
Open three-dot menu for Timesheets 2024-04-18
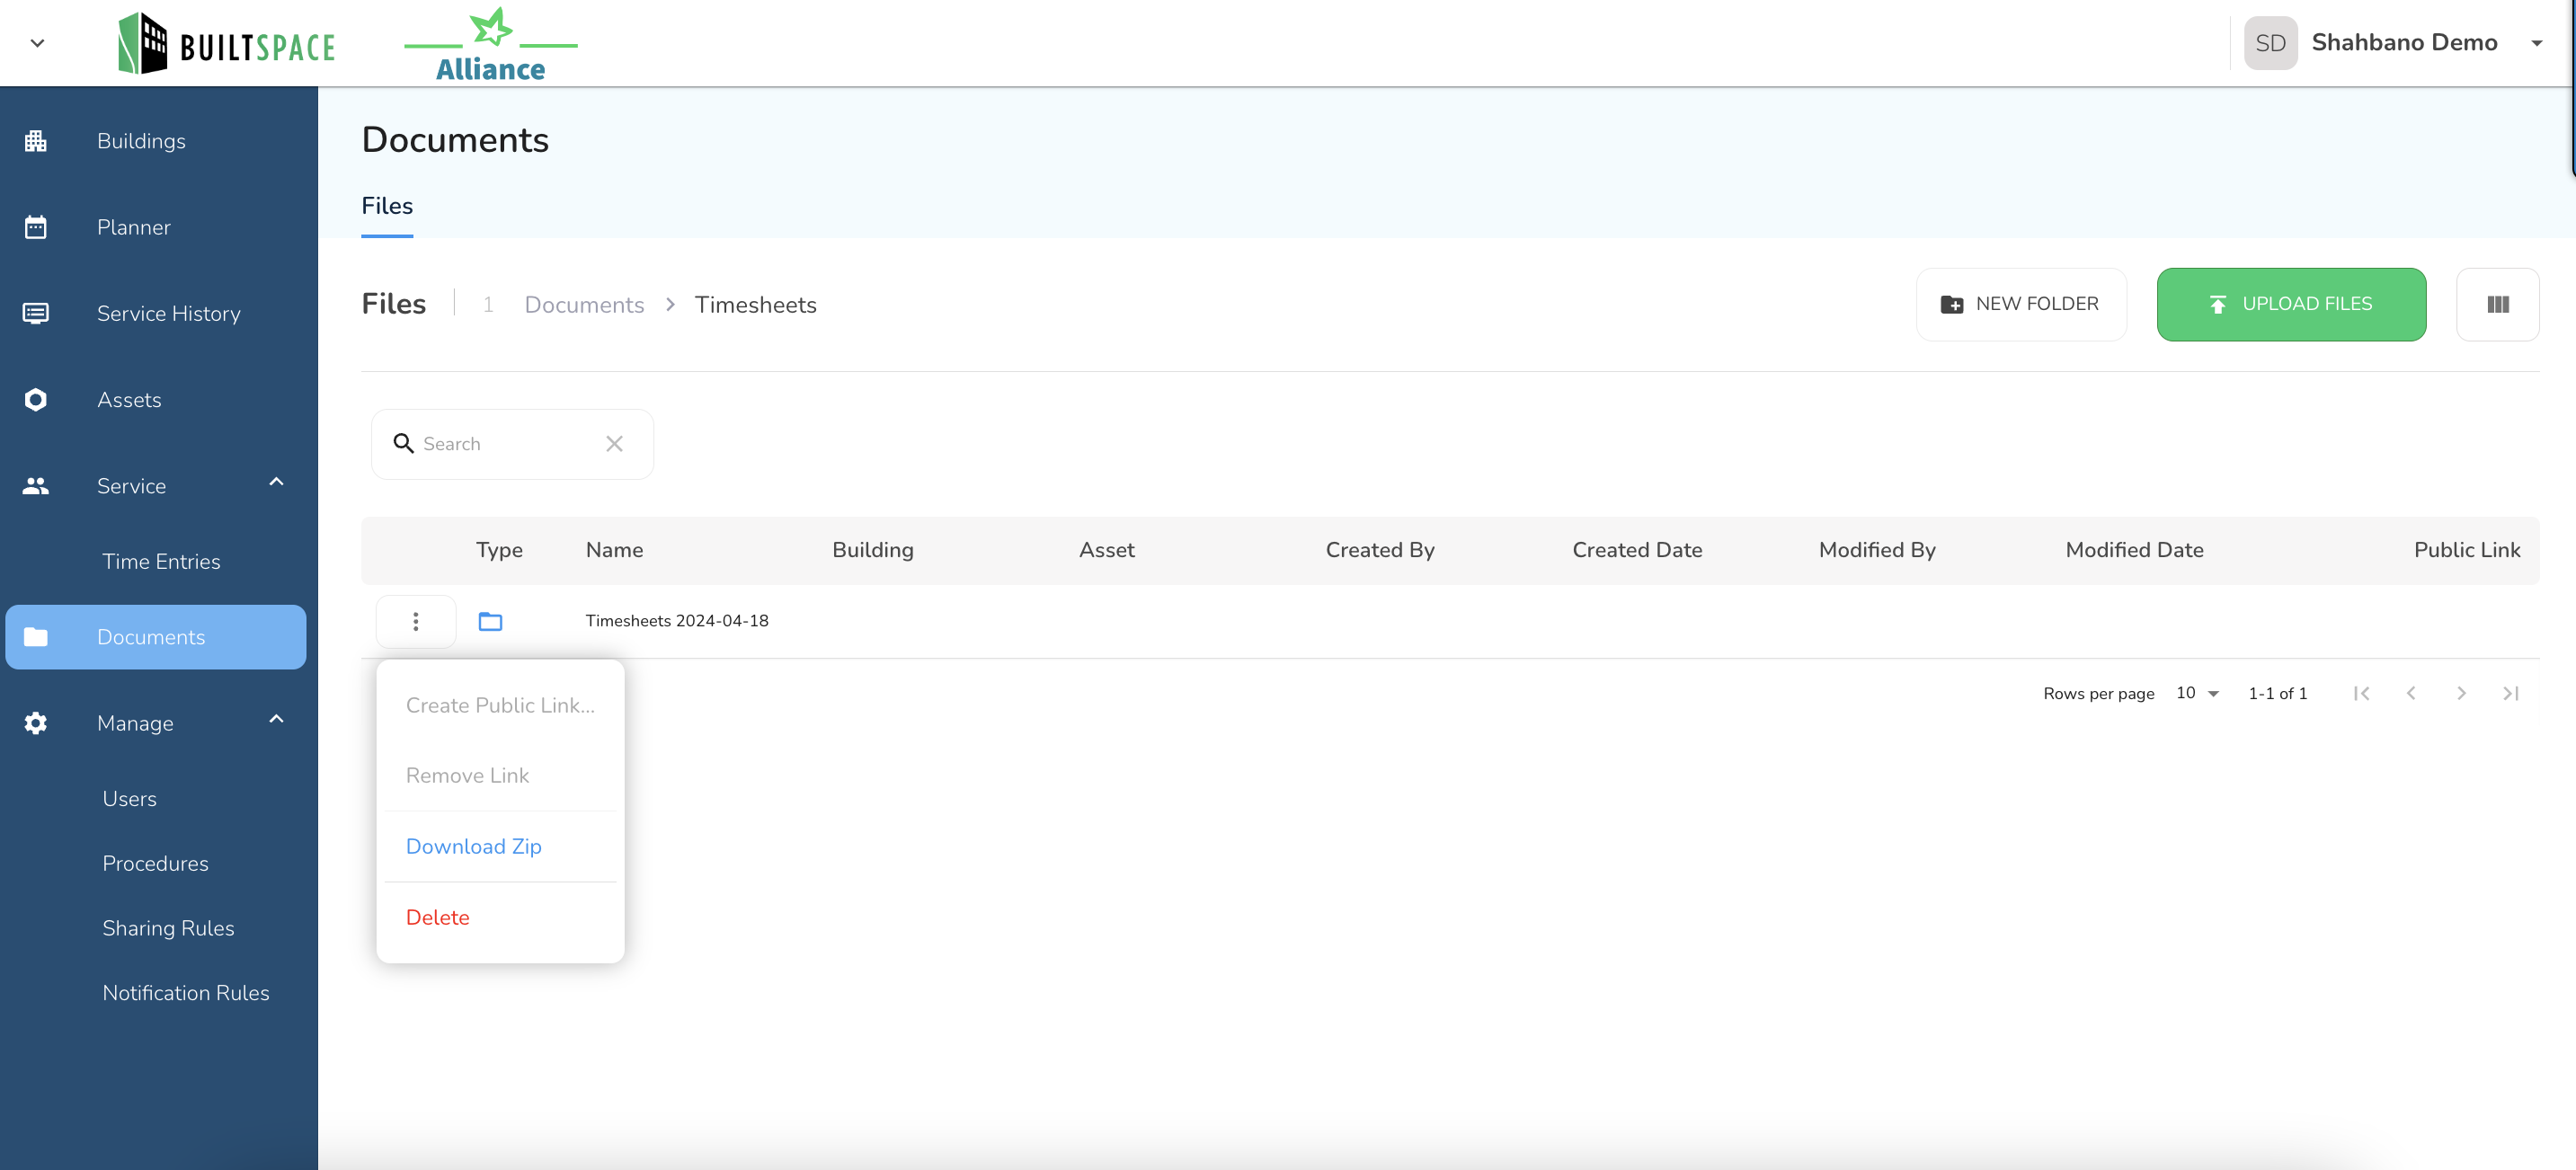(x=416, y=621)
